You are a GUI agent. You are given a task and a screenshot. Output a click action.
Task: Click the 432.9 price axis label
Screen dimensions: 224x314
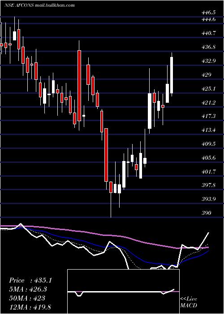(209, 61)
